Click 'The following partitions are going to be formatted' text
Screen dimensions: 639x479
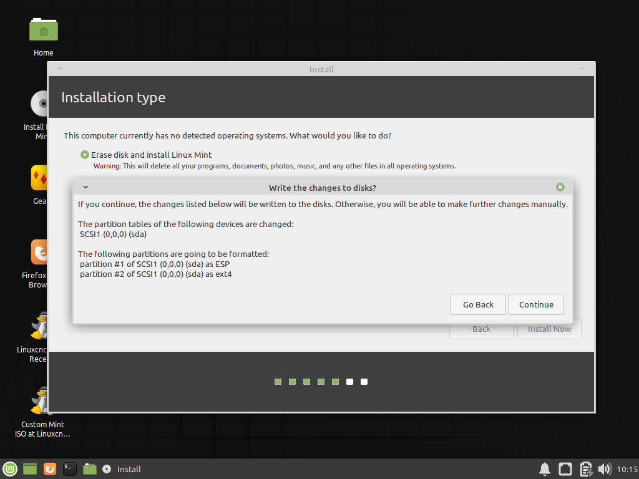coord(173,254)
